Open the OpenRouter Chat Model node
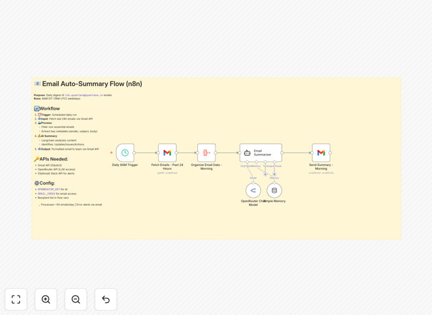The height and width of the screenshot is (315, 432). point(253,190)
